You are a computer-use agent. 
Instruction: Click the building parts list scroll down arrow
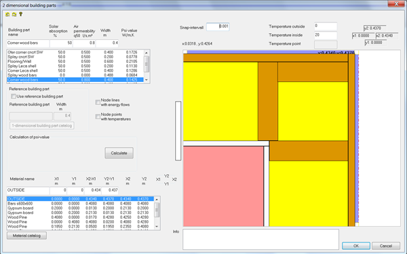pos(147,80)
